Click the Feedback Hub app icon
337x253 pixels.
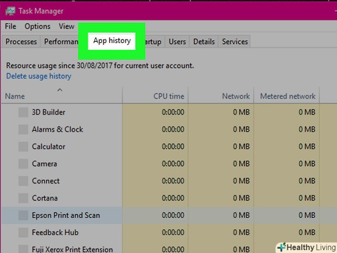pos(23,233)
